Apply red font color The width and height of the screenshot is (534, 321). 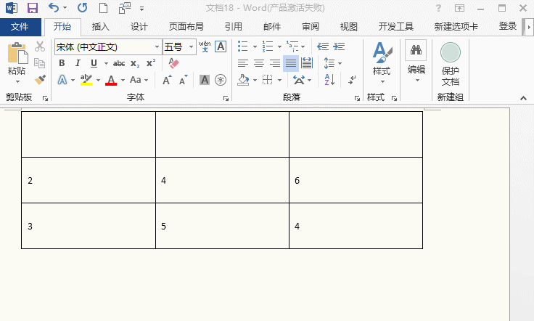[x=111, y=80]
